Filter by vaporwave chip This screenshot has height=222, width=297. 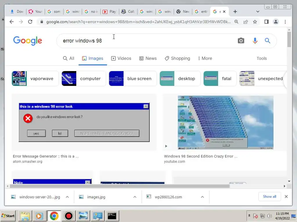point(35,79)
